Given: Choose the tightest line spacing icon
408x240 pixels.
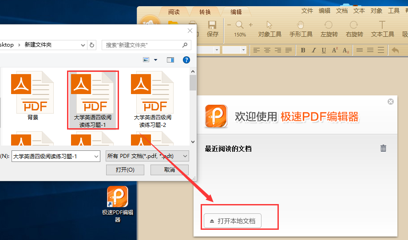Looking at the screenshot, I should [x=360, y=50].
